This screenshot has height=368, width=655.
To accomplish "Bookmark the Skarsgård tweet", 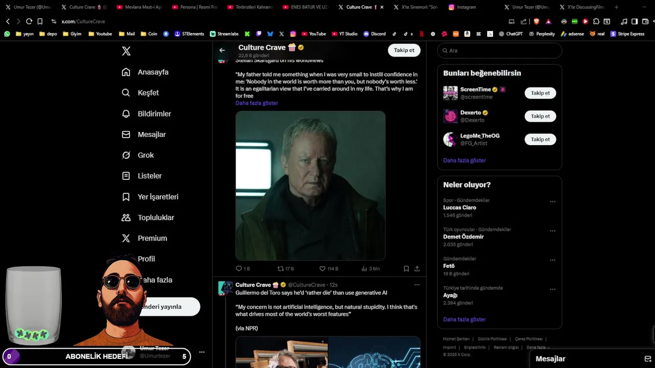I will click(x=406, y=268).
